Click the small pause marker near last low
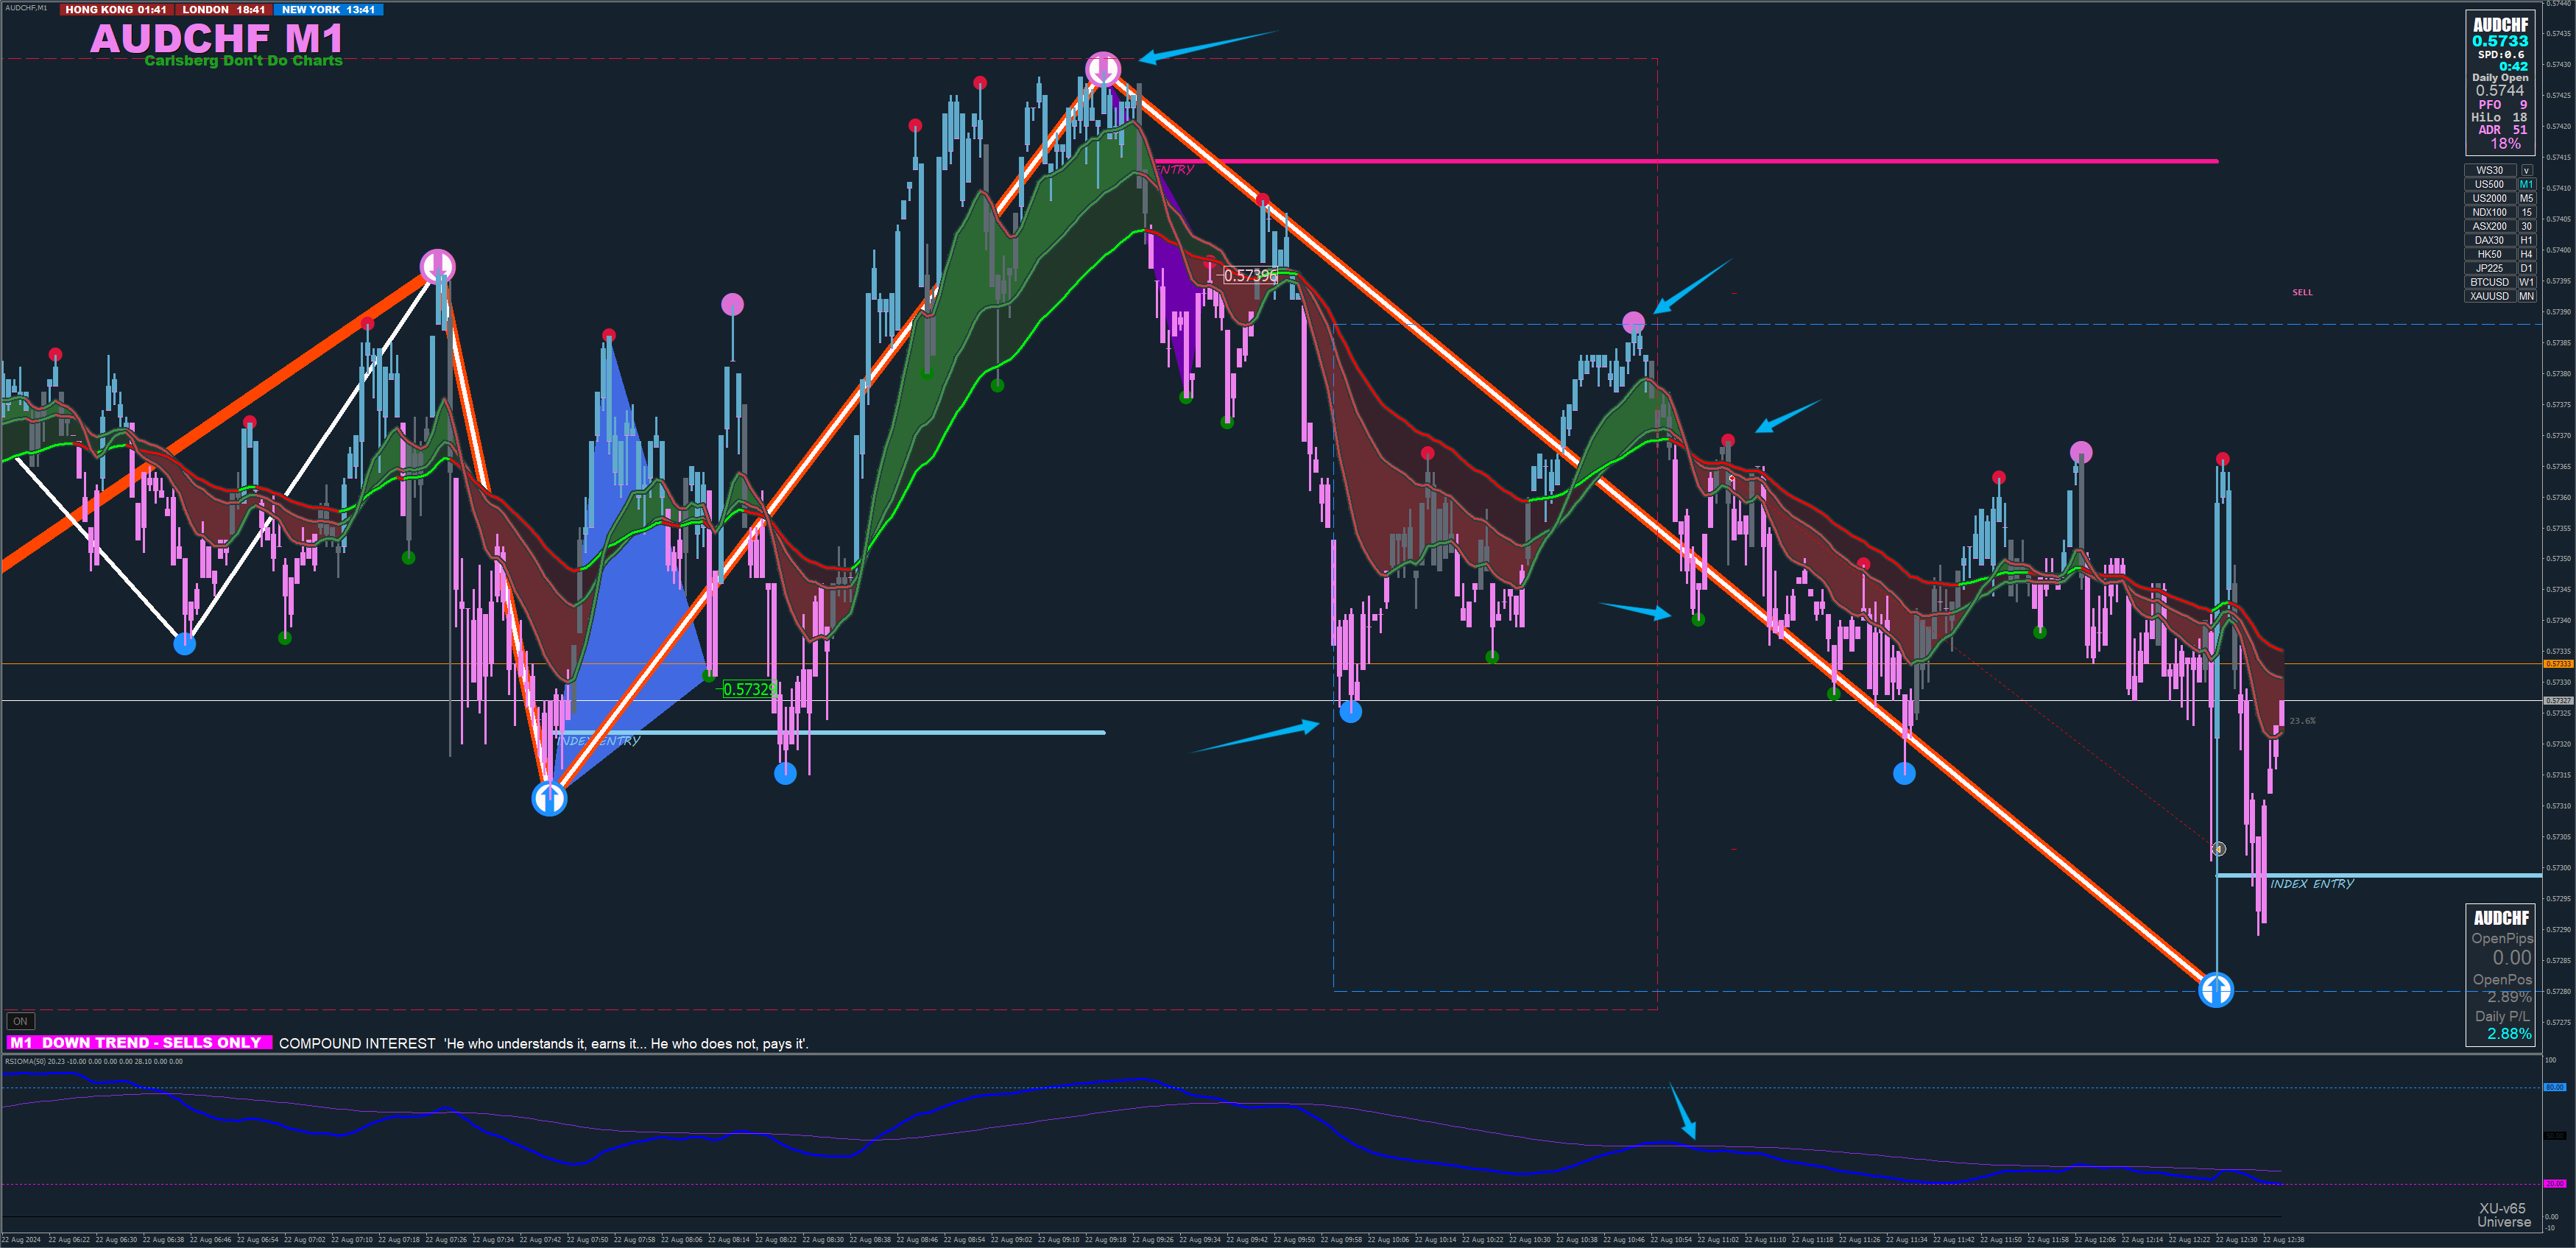The width and height of the screenshot is (2576, 1248). tap(2218, 849)
